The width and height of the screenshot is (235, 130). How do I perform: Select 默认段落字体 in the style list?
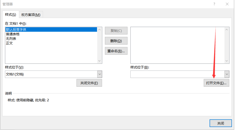[51, 30]
